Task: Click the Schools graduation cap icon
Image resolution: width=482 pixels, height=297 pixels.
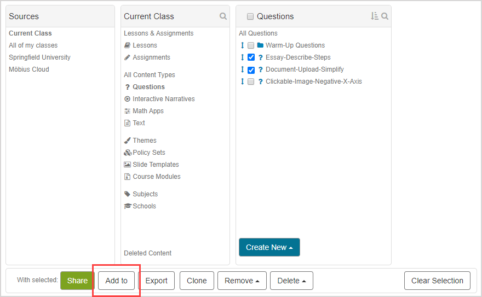Action: (x=128, y=206)
